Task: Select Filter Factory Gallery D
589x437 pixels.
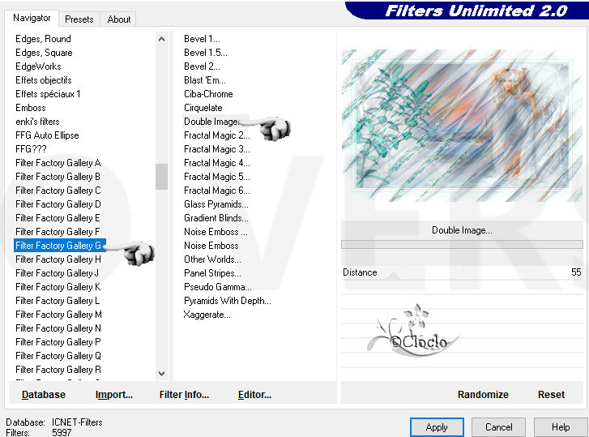Action: tap(58, 204)
